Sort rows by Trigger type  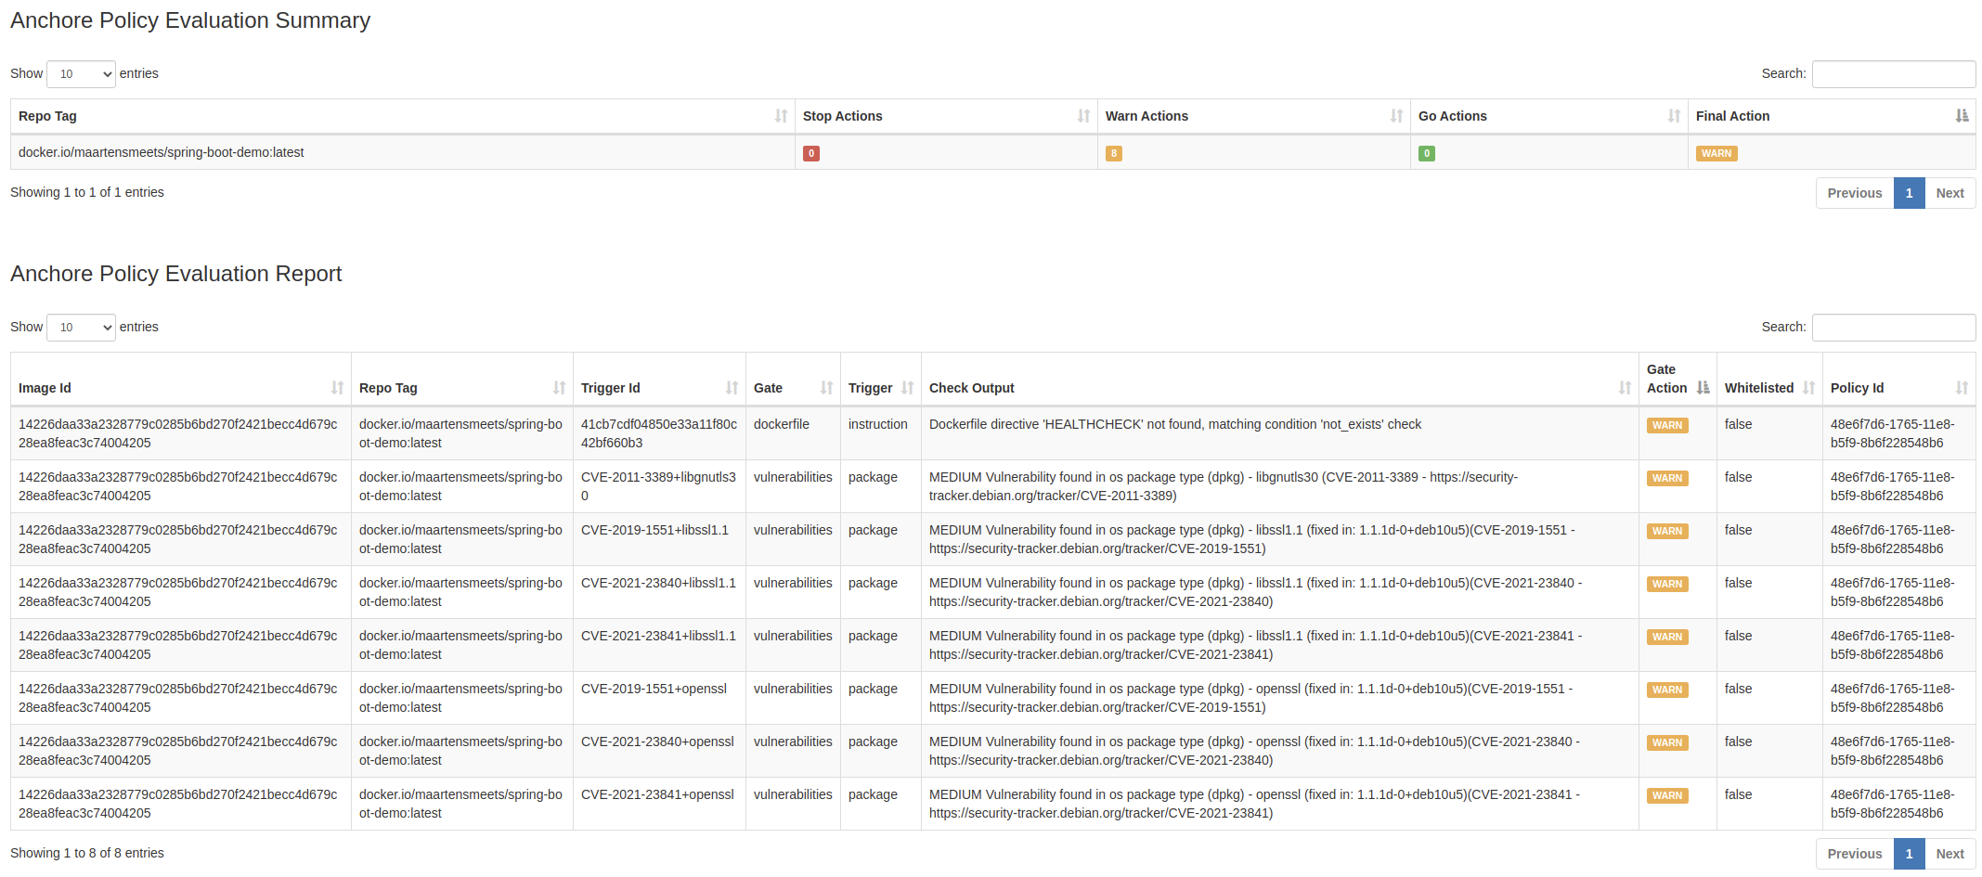(906, 388)
